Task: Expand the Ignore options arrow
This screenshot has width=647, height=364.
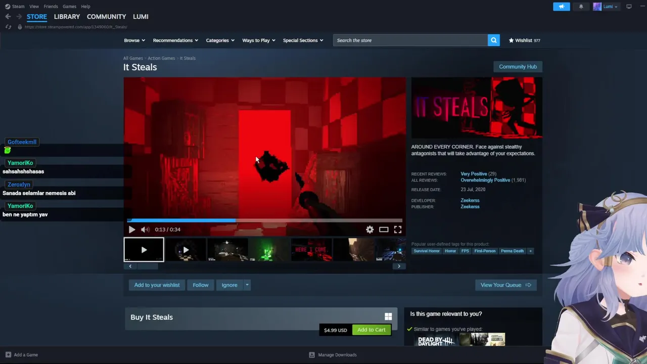Action: (x=247, y=285)
